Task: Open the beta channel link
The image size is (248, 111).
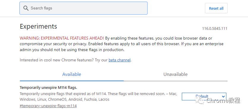Action: click(x=120, y=60)
